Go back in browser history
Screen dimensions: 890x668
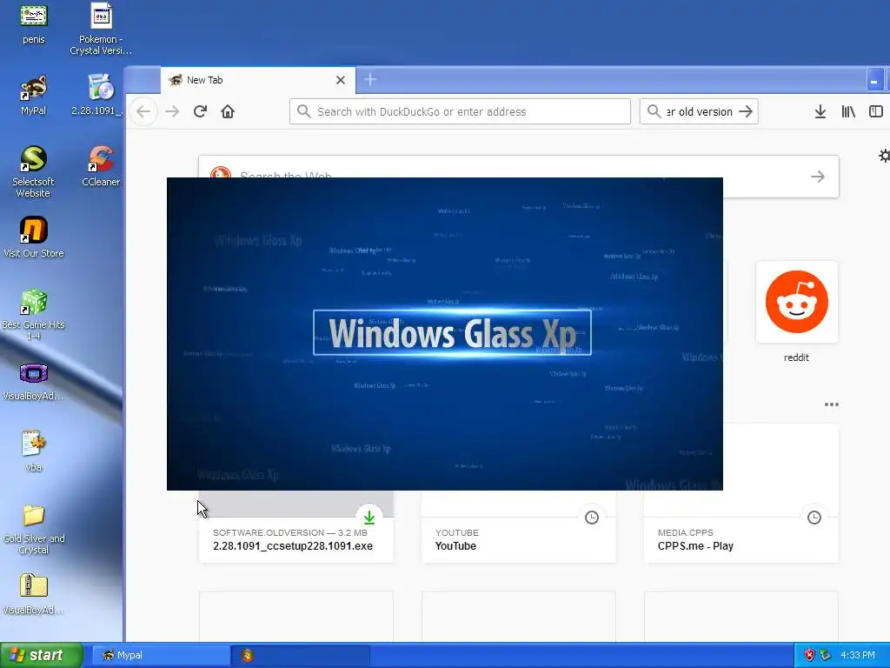[x=143, y=111]
